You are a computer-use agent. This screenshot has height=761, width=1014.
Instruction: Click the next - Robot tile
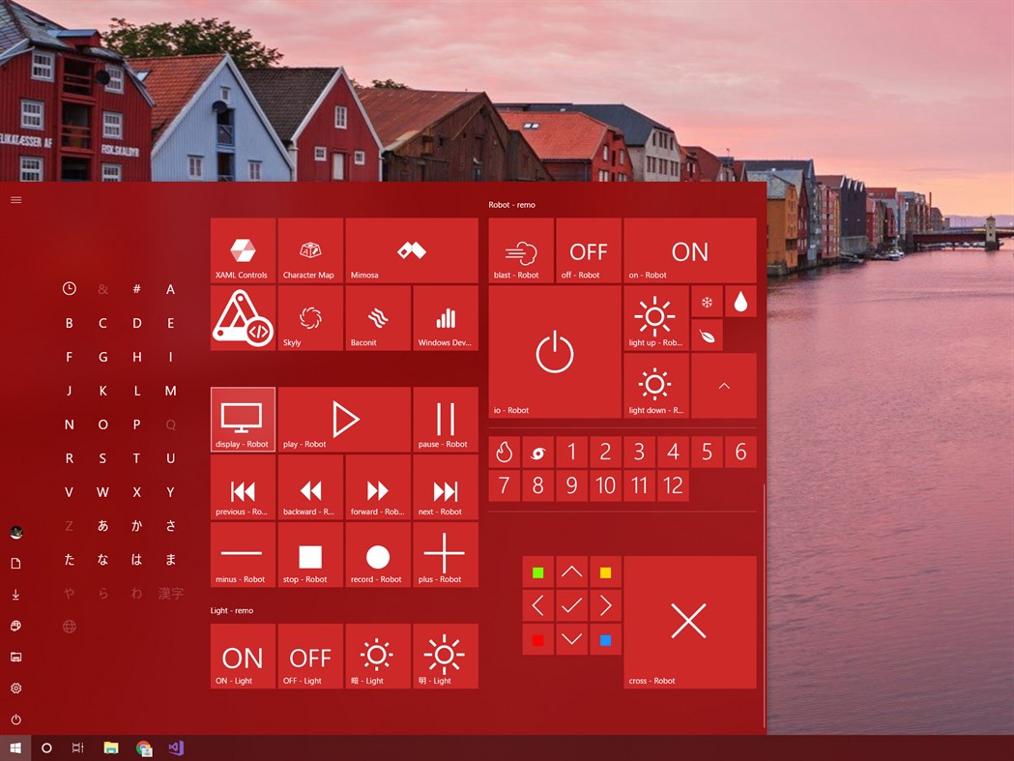click(x=446, y=486)
